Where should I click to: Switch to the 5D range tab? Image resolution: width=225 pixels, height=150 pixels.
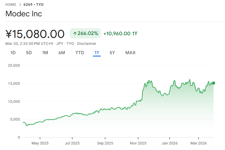tap(29, 53)
